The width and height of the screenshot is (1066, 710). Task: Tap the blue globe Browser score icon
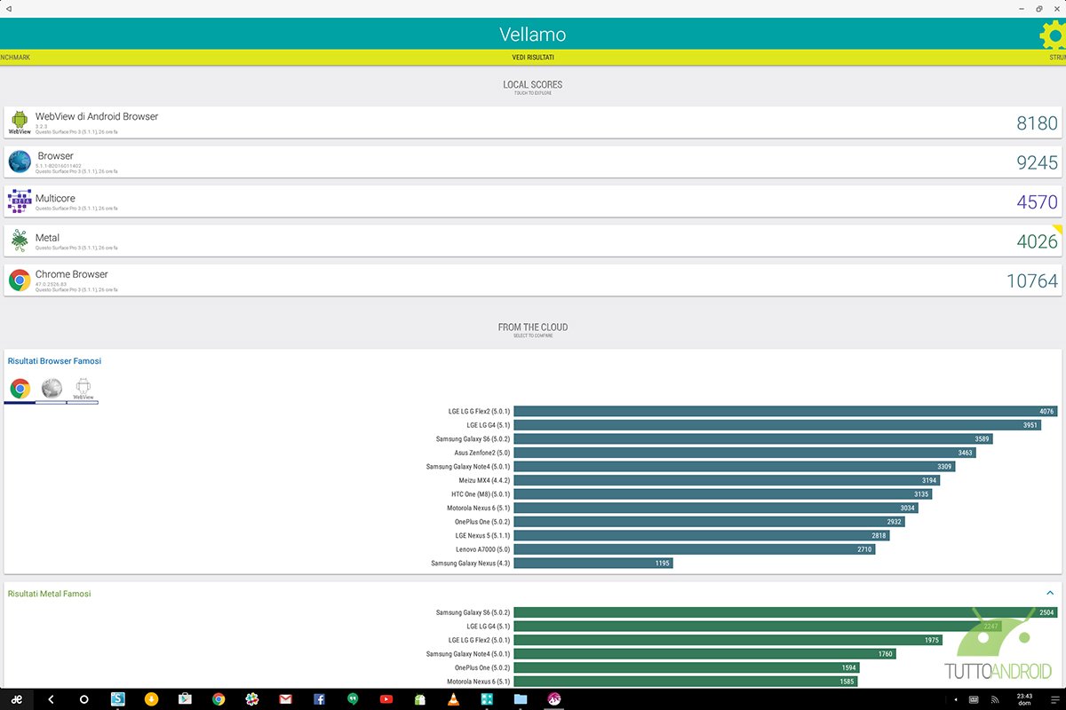pyautogui.click(x=20, y=162)
